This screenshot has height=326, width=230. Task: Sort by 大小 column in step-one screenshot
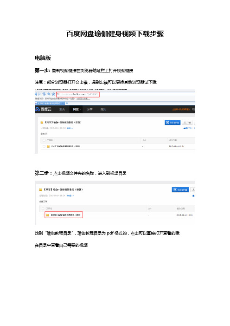tap(144, 140)
